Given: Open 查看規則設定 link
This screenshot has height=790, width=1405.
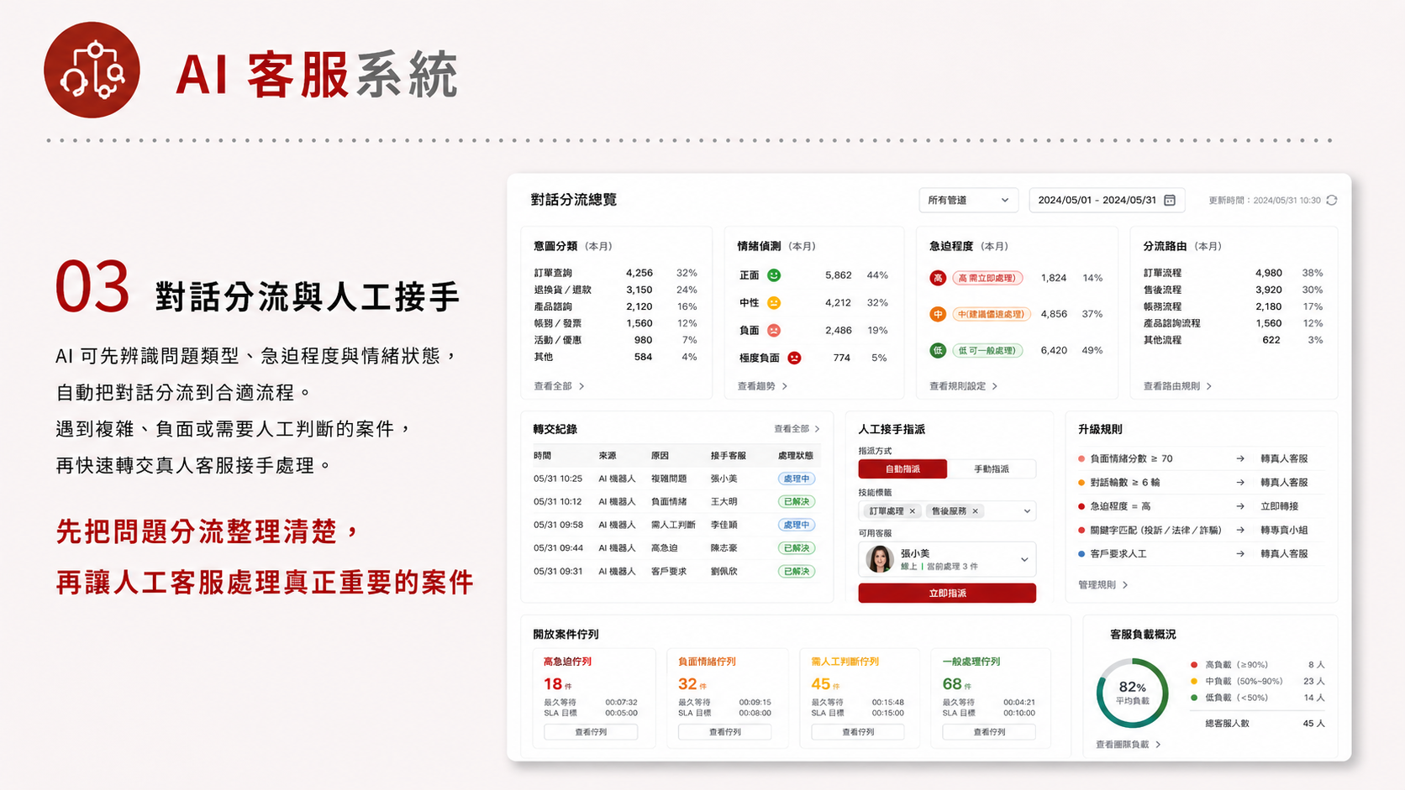Looking at the screenshot, I should click(x=963, y=386).
